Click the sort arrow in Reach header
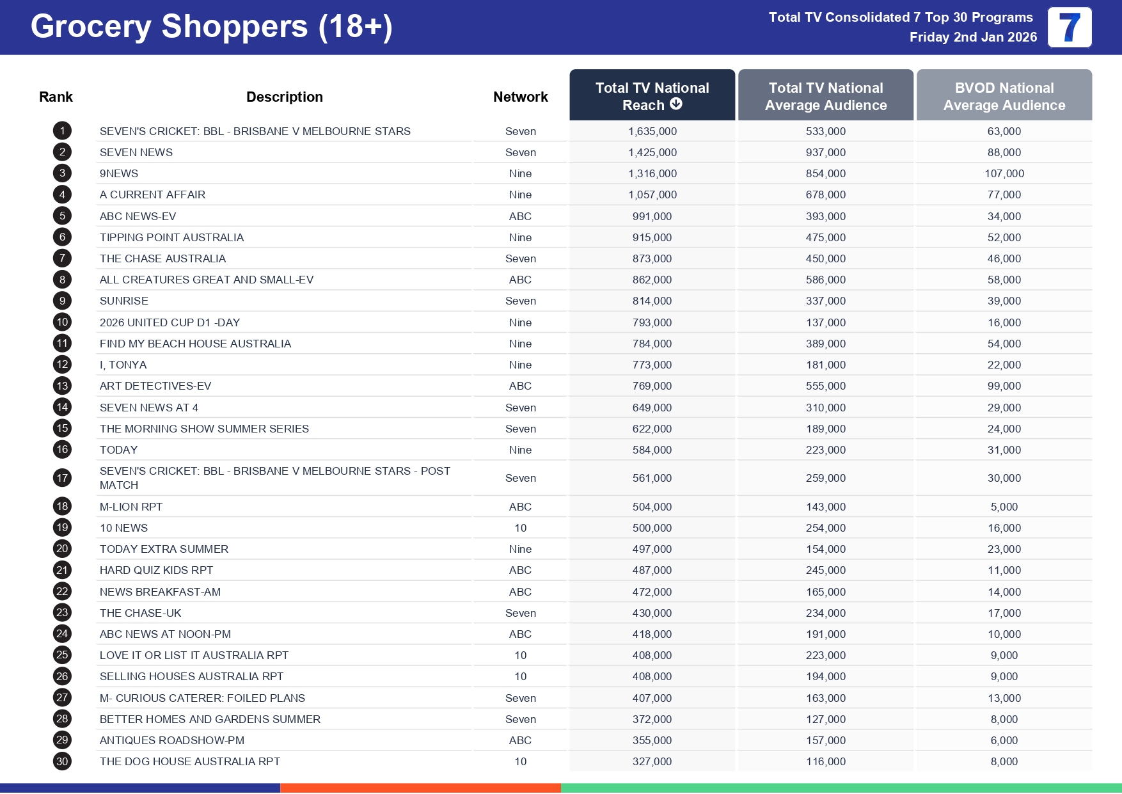Viewport: 1122px width, 794px height. (x=676, y=104)
